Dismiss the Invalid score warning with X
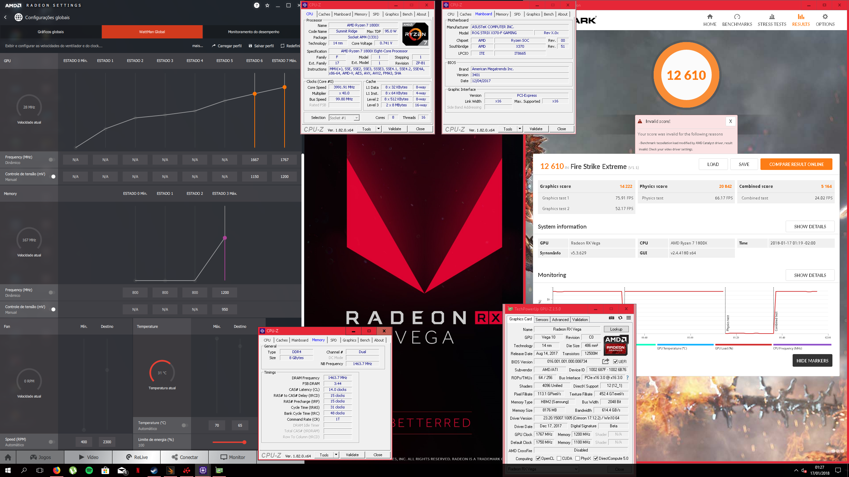The height and width of the screenshot is (477, 849). pos(730,121)
